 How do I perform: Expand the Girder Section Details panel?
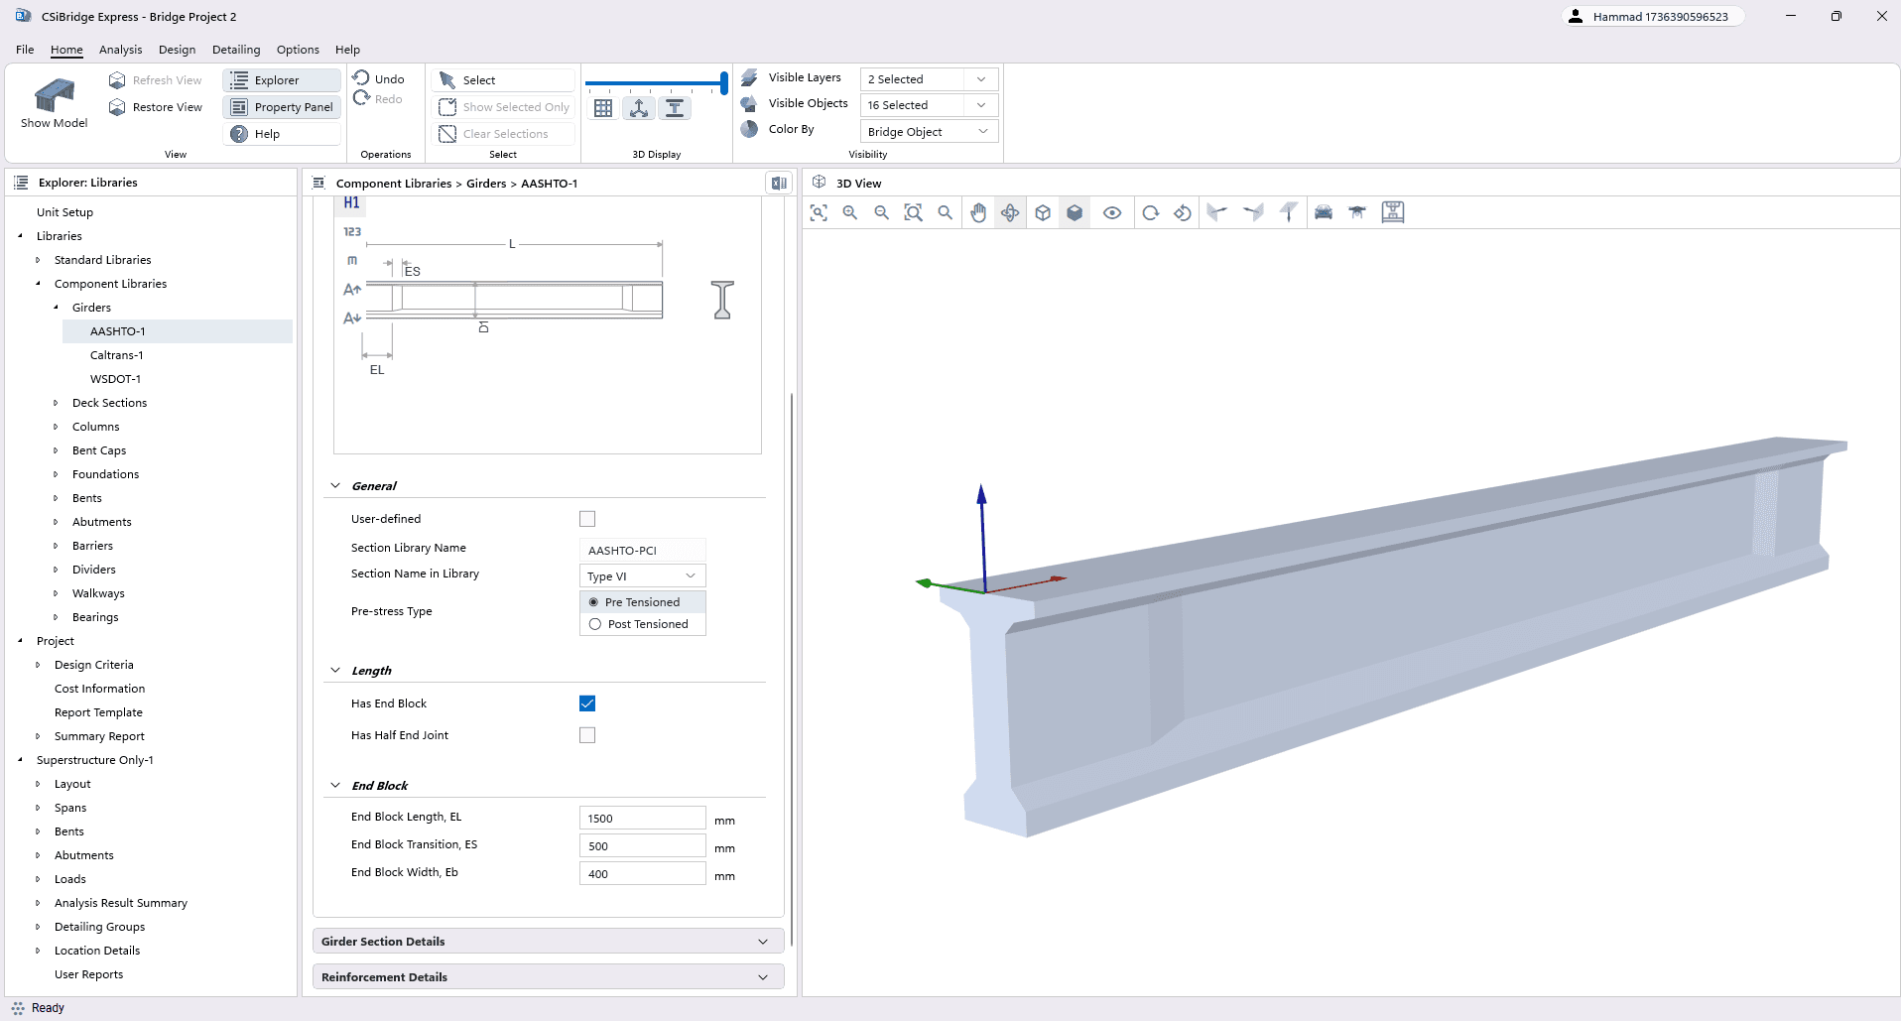pos(548,942)
